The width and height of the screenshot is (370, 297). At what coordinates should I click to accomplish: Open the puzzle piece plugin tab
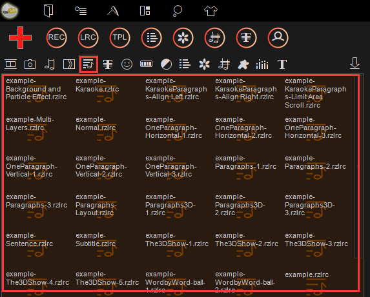click(x=243, y=64)
